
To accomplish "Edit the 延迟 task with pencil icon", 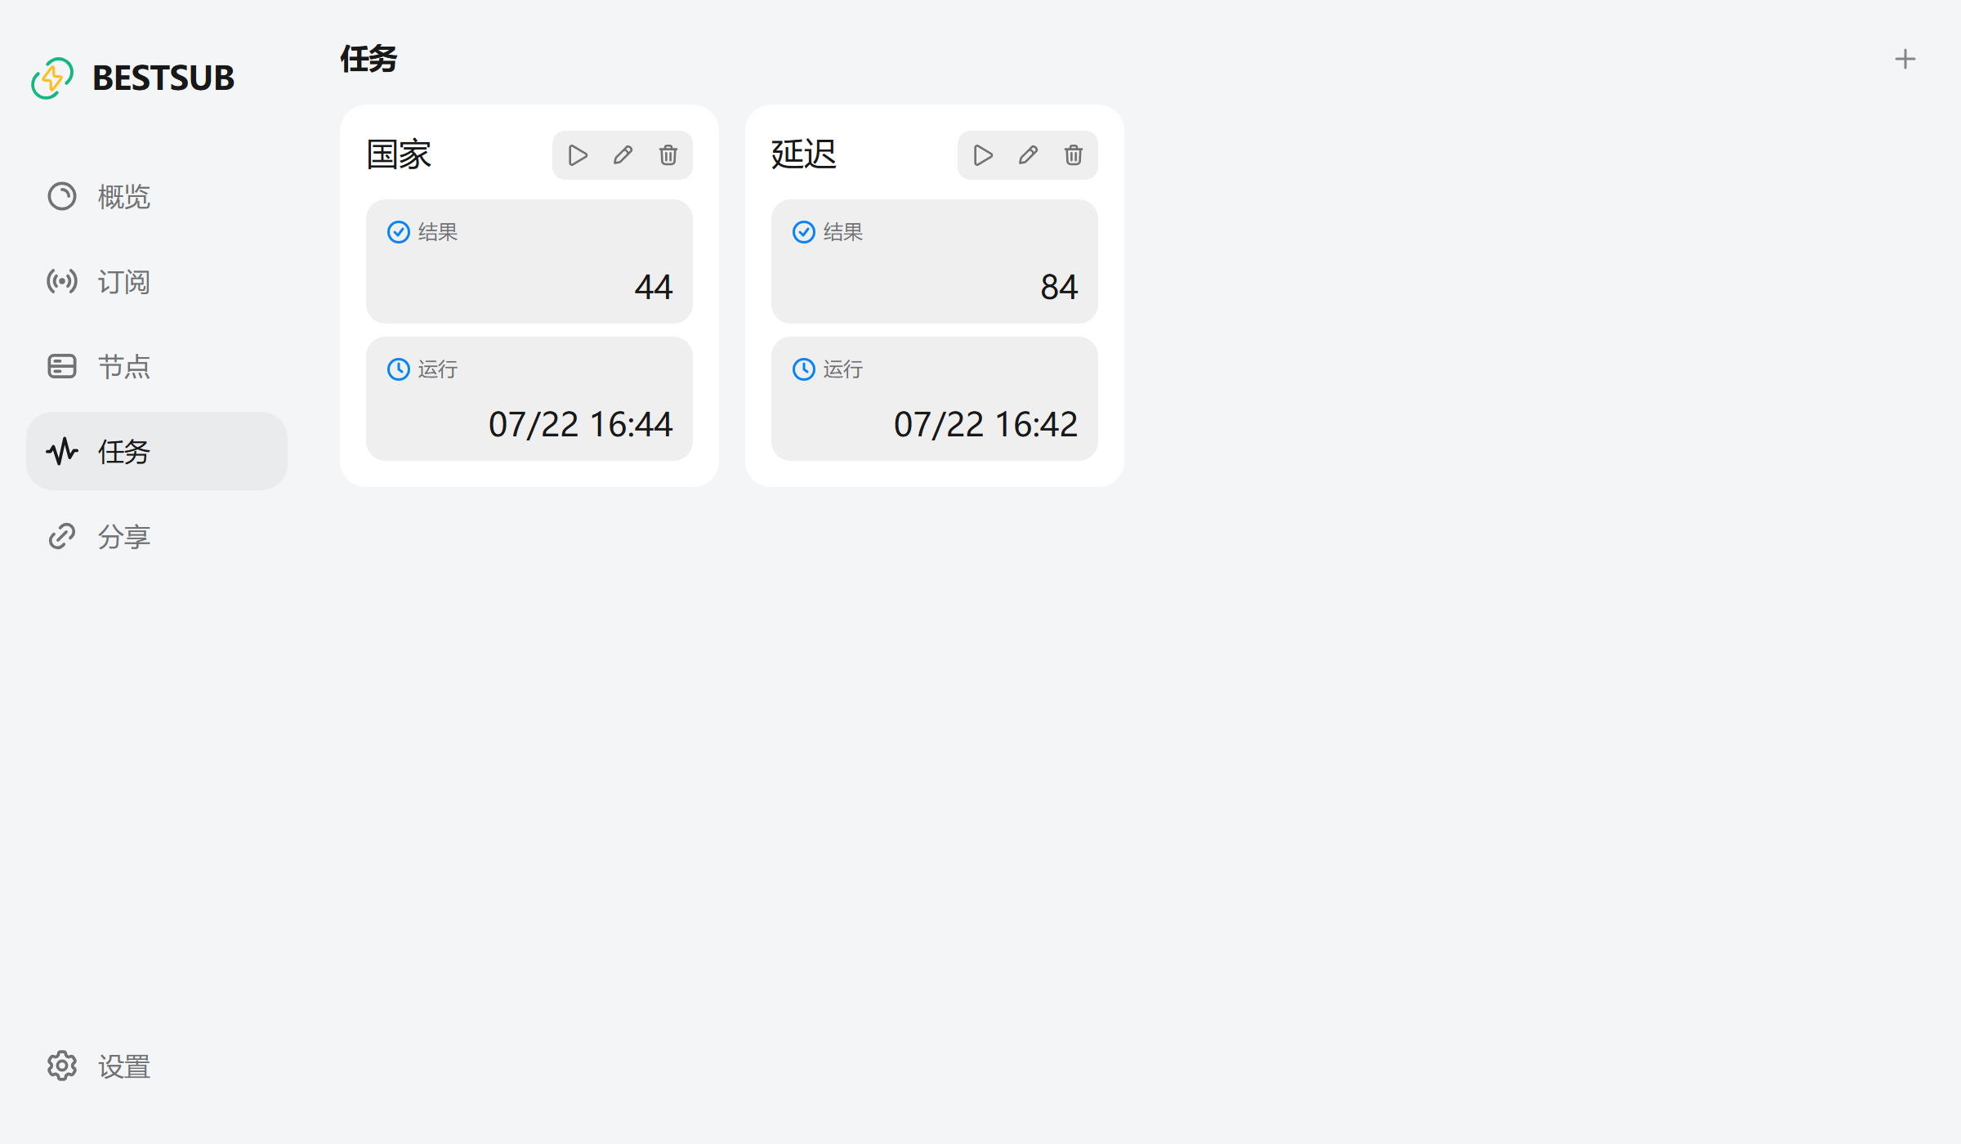I will point(1028,155).
